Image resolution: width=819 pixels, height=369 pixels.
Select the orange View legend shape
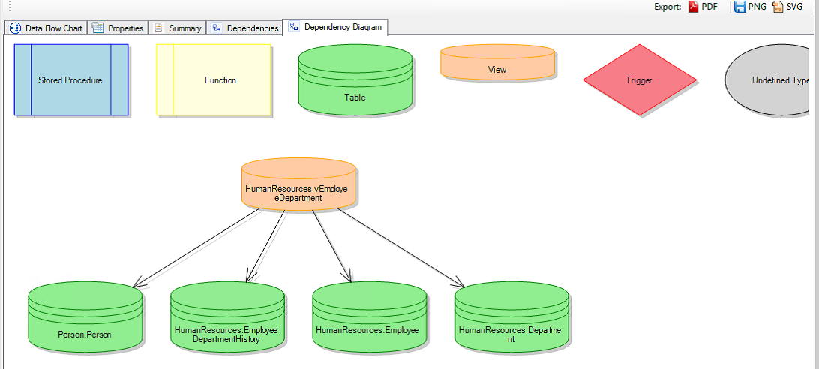pos(497,62)
